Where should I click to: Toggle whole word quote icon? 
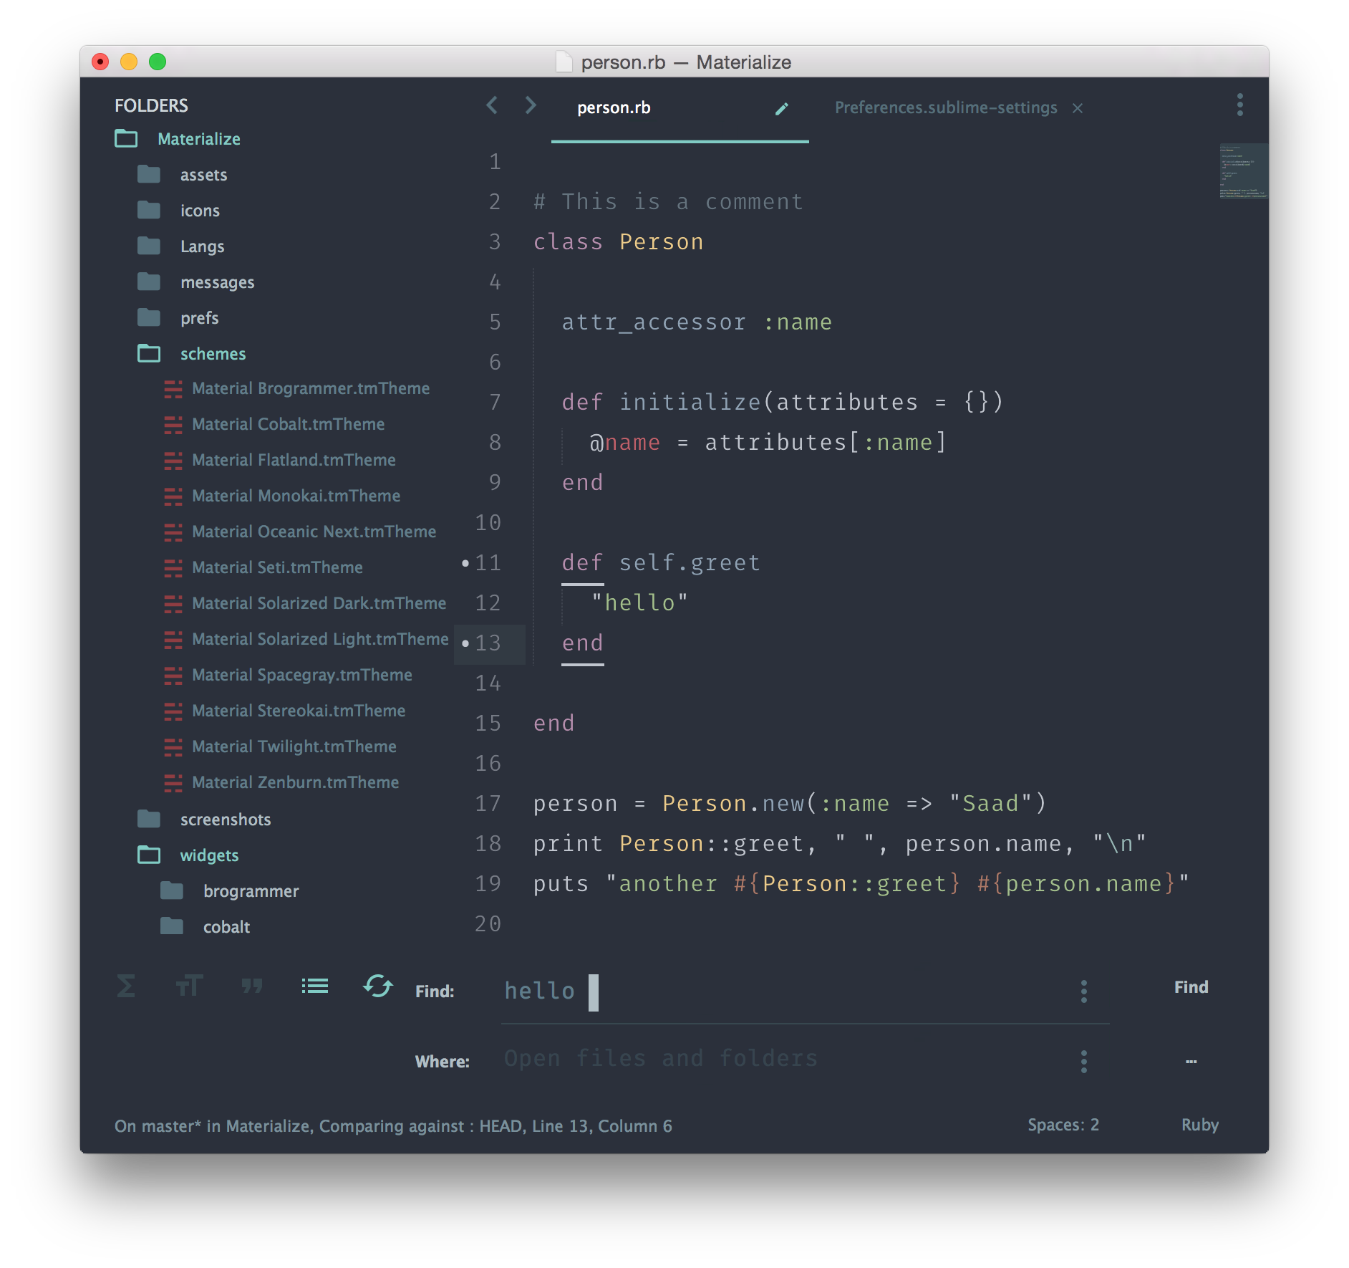[252, 986]
